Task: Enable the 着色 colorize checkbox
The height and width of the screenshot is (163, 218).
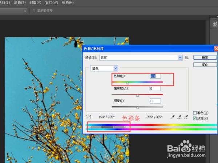Action: 195,113
